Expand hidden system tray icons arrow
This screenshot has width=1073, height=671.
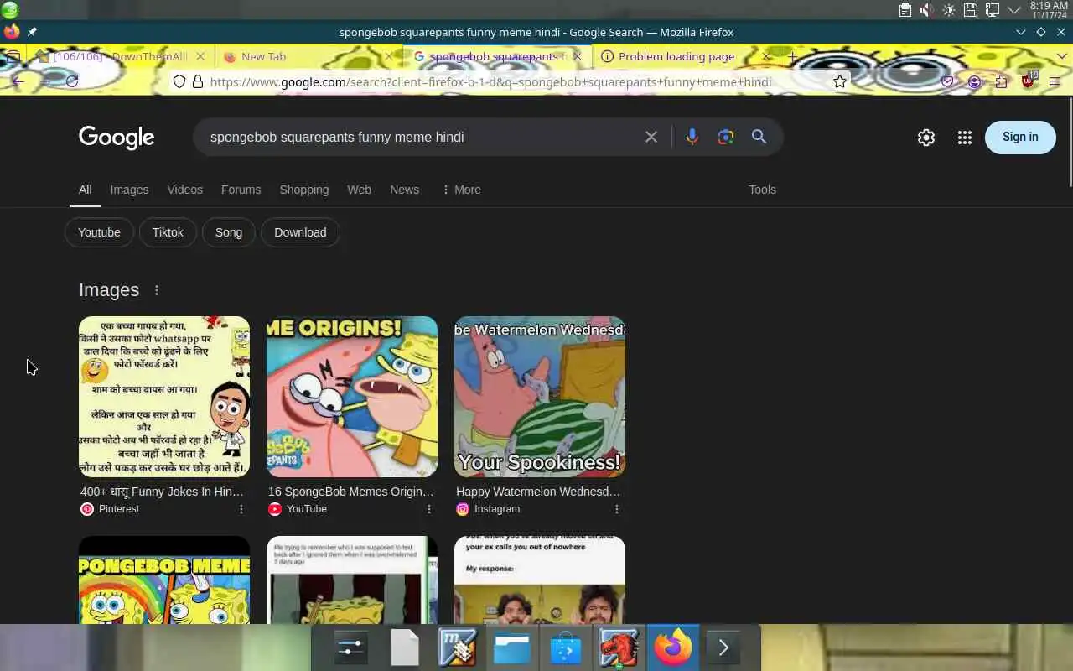pos(1013,10)
